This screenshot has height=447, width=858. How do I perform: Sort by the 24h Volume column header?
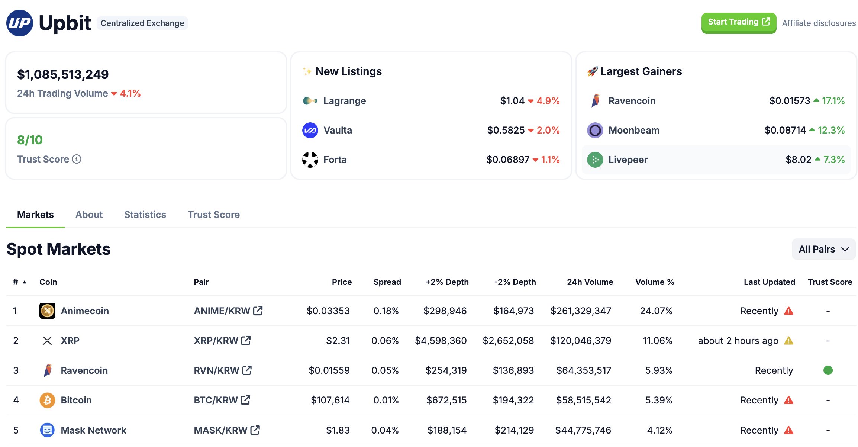tap(590, 282)
